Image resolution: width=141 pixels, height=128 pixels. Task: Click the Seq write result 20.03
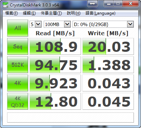[x=108, y=46]
